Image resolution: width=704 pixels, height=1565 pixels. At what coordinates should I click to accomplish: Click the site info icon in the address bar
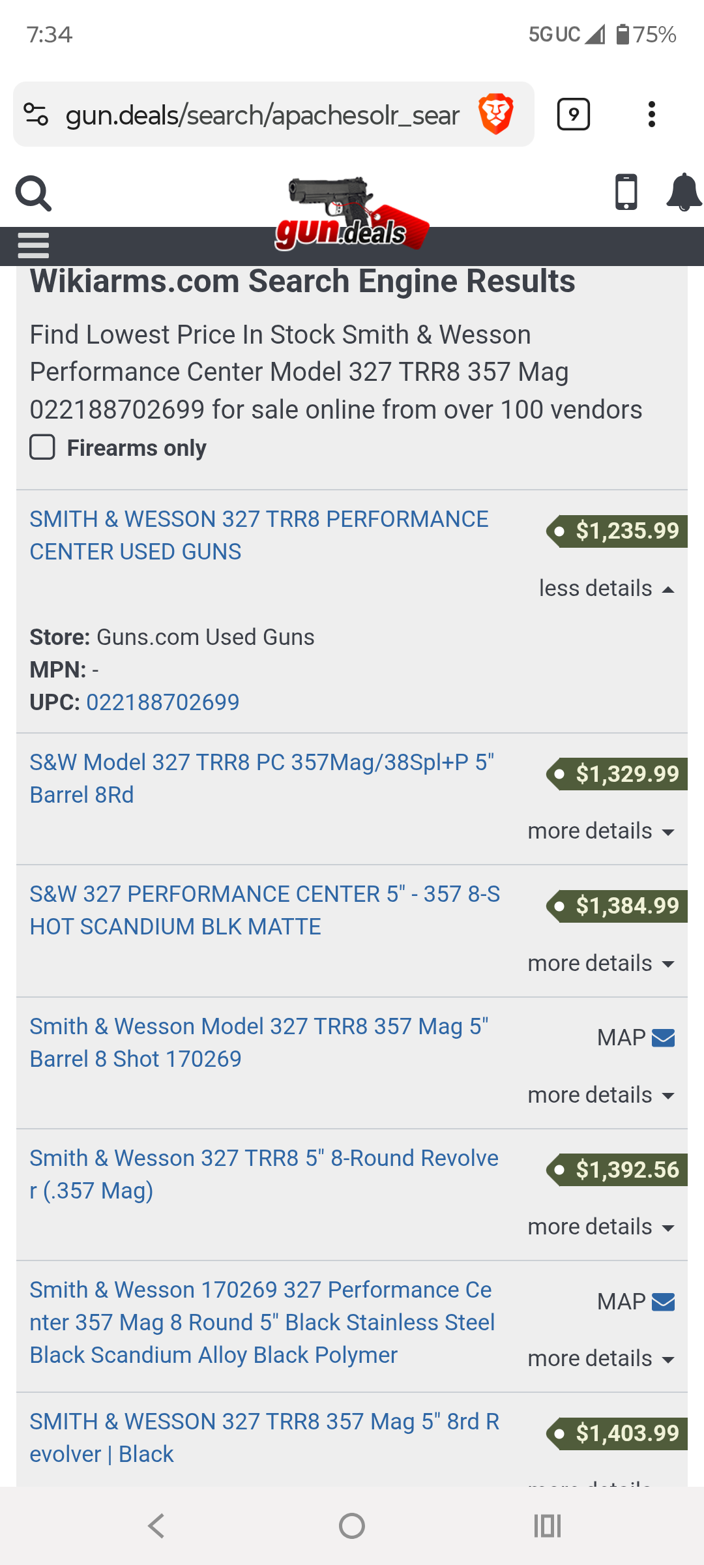[x=36, y=113]
